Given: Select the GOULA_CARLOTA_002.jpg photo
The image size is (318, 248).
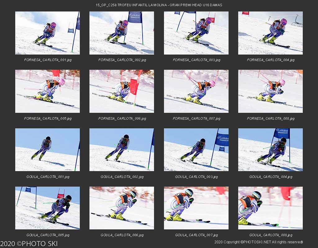Looking at the screenshot, I should point(122,150).
